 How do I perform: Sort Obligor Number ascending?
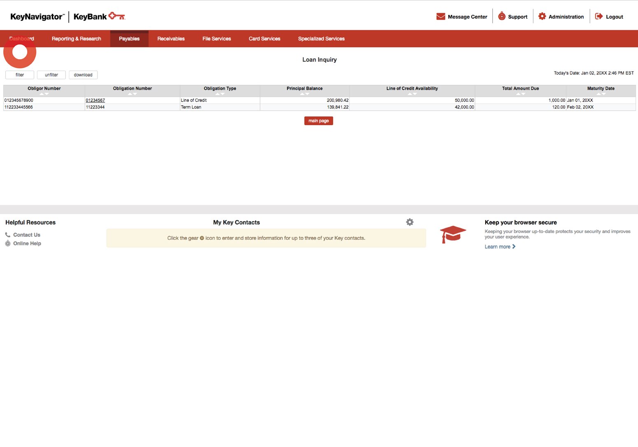41,94
